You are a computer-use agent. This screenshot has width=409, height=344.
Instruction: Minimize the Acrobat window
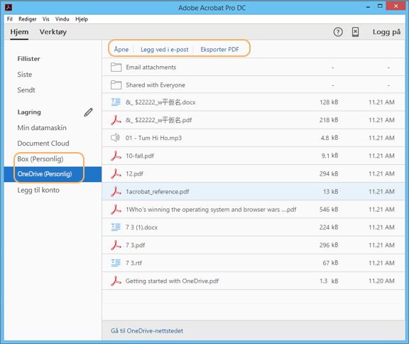coord(368,7)
